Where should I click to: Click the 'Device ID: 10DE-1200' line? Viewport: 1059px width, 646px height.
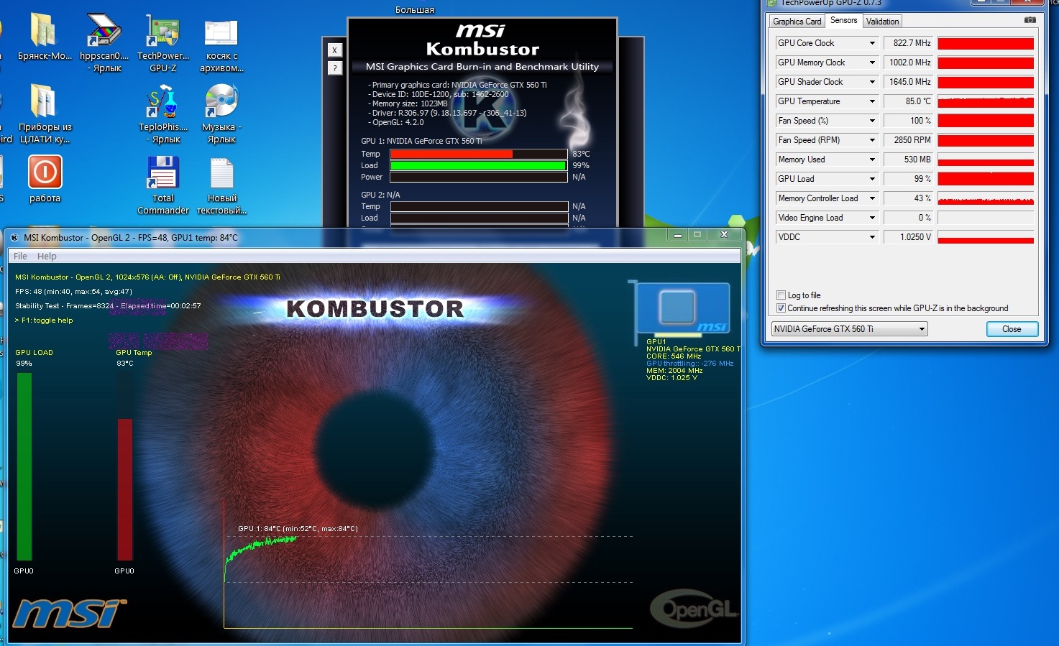(438, 94)
